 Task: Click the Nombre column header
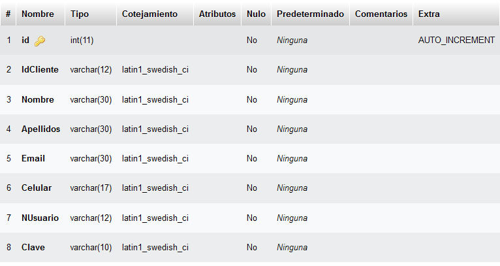38,14
